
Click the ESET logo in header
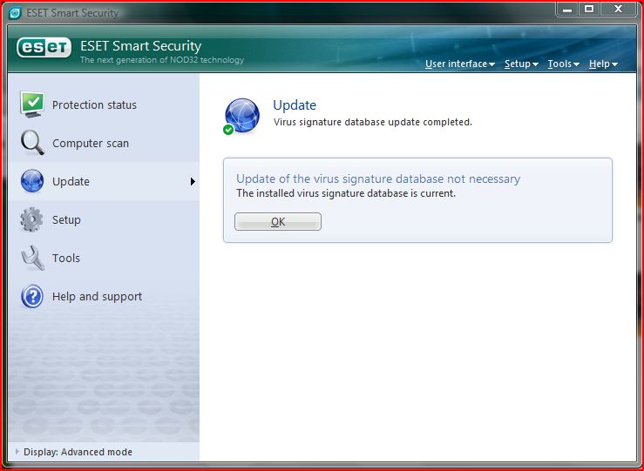44,48
